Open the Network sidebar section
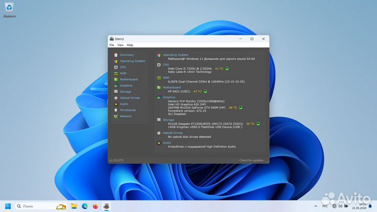Screen dimensions: 377x212 (x=126, y=116)
